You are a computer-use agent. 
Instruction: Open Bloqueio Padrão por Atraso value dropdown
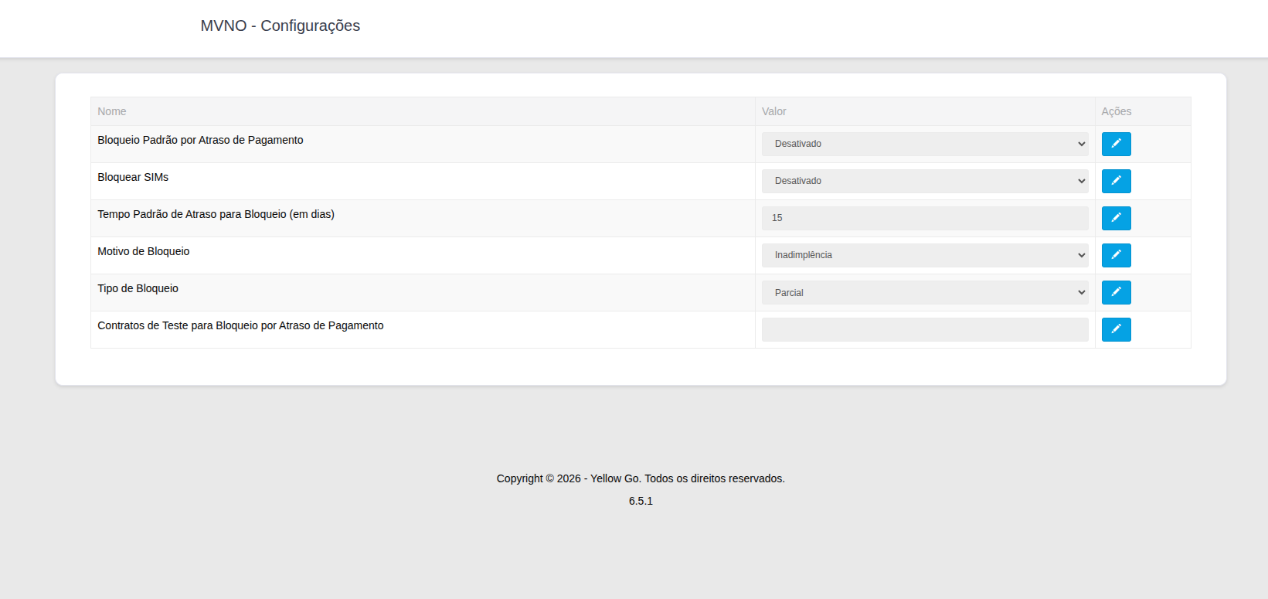(924, 144)
